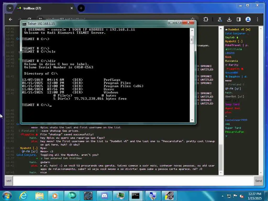Click the user list scrollbar up arrow

pyautogui.click(x=261, y=29)
